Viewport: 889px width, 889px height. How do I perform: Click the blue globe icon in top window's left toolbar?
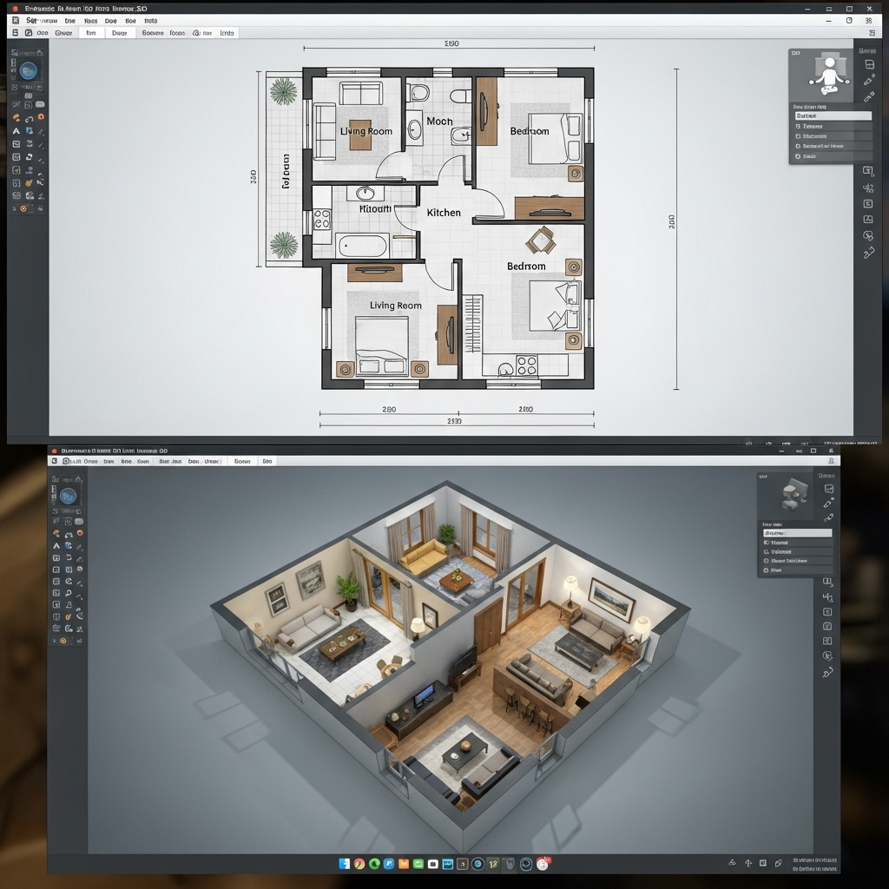(x=29, y=71)
